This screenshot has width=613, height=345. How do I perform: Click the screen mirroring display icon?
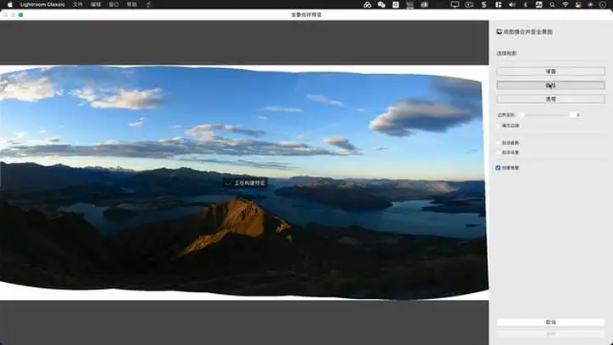coord(455,4)
